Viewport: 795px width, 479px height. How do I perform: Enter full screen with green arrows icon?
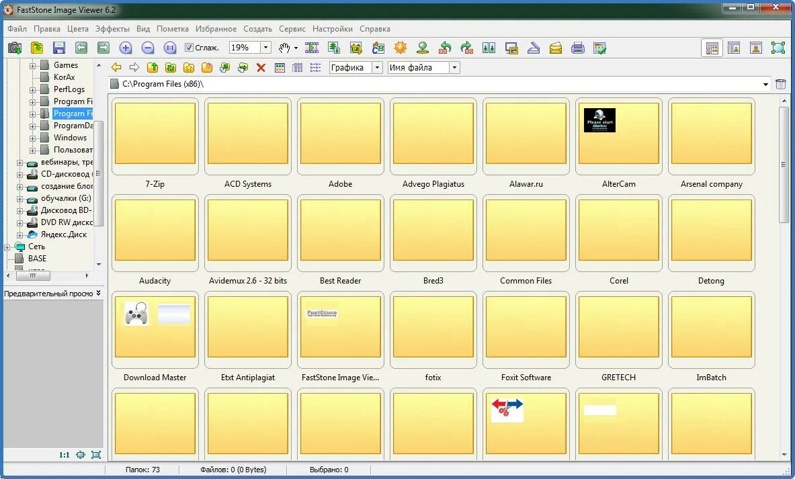(778, 48)
